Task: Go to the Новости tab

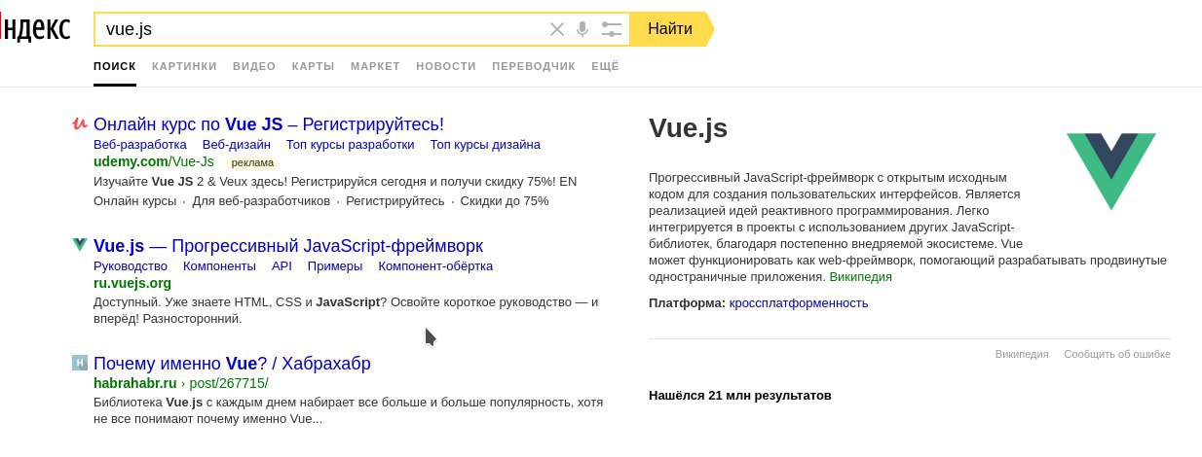Action: (446, 66)
